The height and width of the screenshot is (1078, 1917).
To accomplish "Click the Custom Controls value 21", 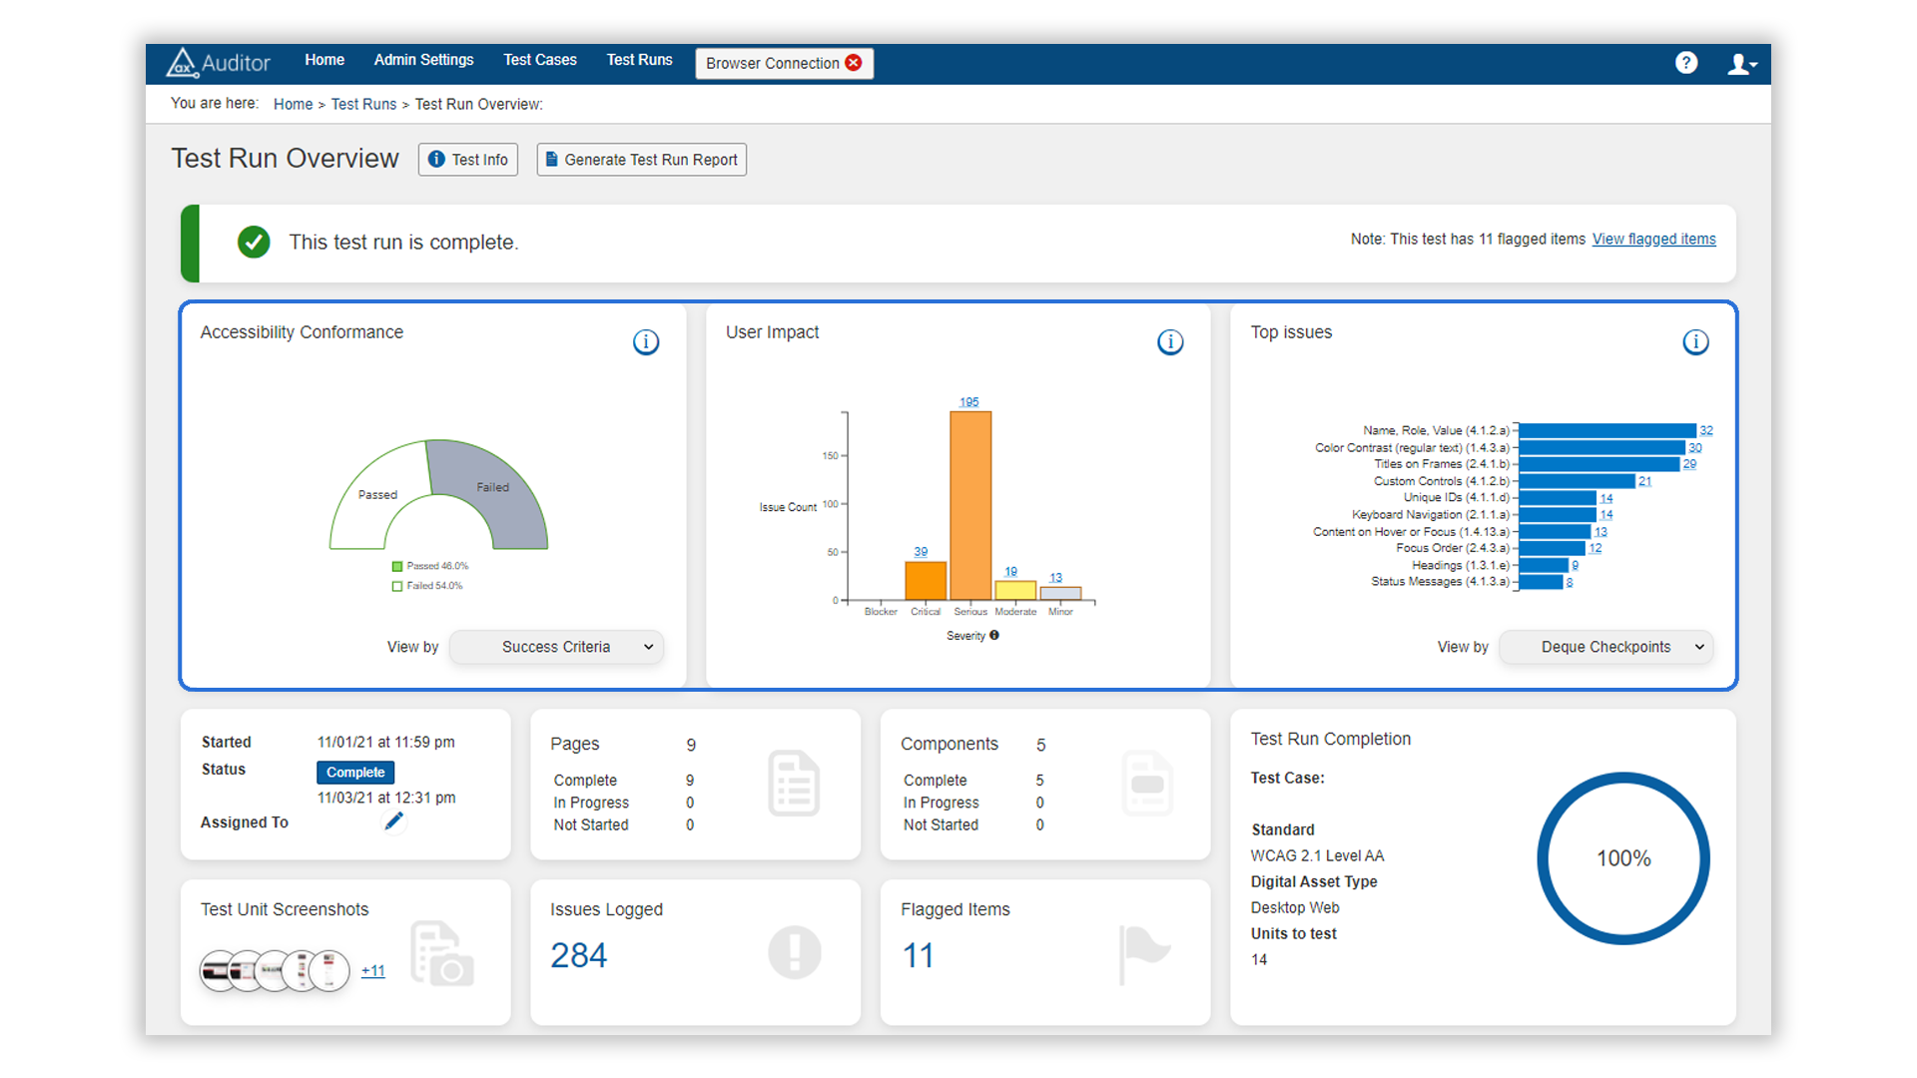I will [x=1644, y=481].
